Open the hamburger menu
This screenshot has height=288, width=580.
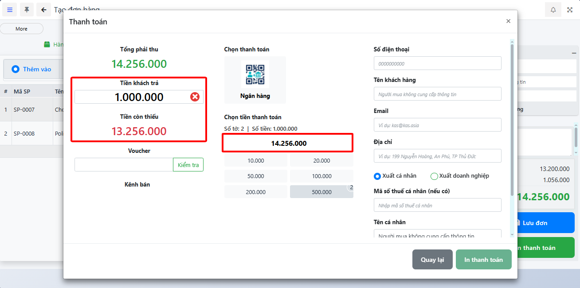click(10, 10)
